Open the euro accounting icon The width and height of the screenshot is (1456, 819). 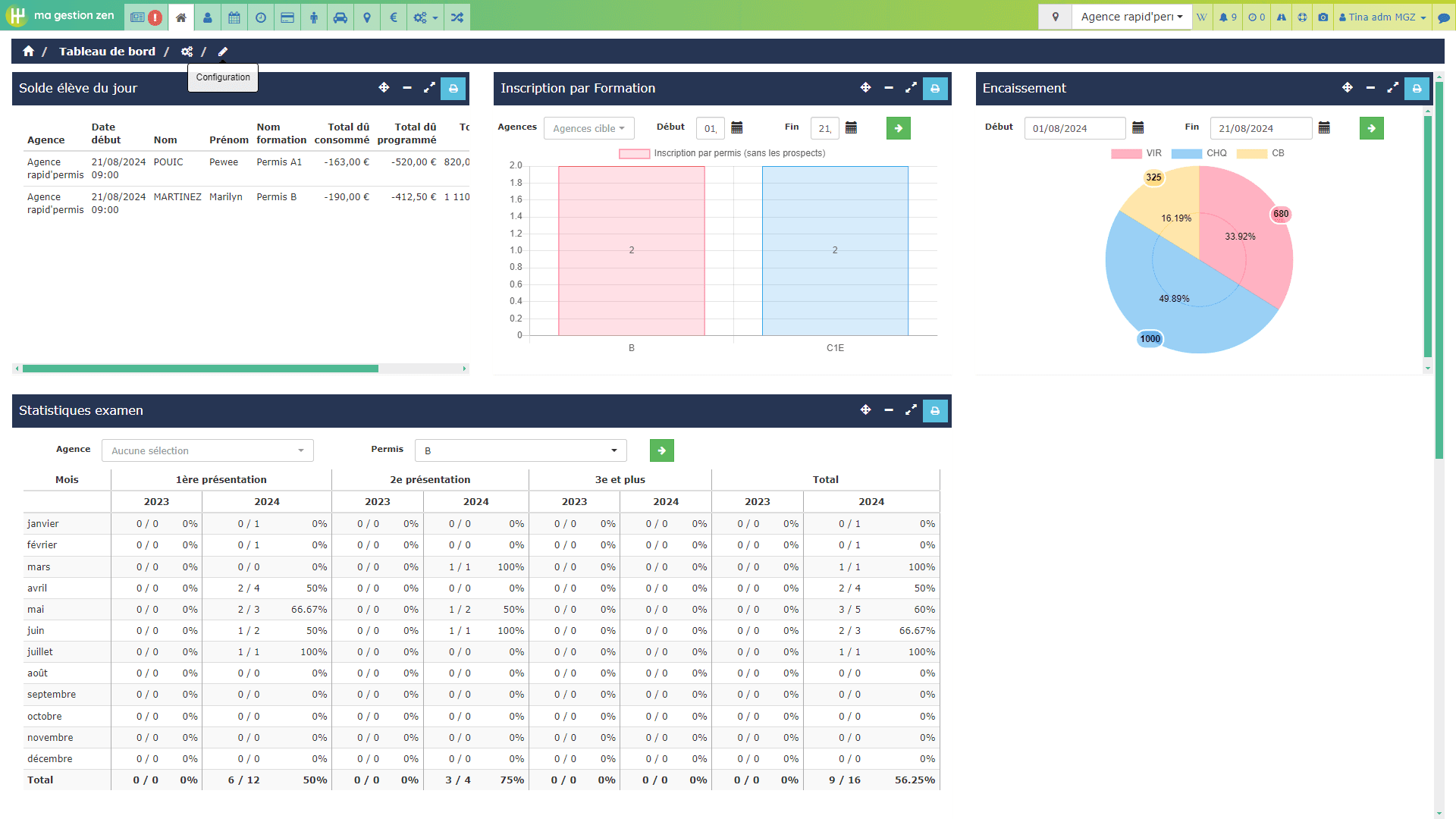pyautogui.click(x=393, y=17)
